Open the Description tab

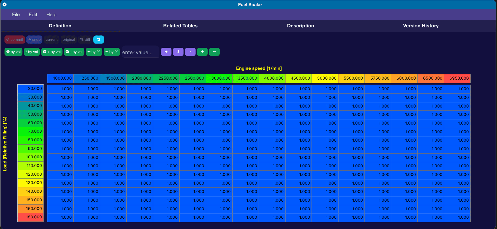click(x=300, y=26)
